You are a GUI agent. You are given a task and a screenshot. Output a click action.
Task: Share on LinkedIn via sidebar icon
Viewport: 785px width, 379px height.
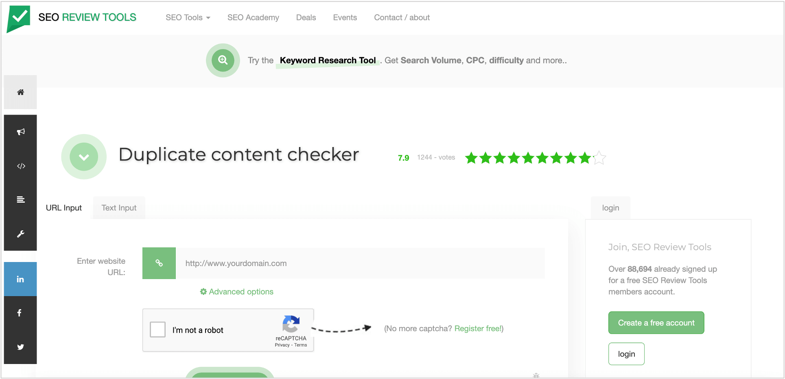tap(20, 279)
